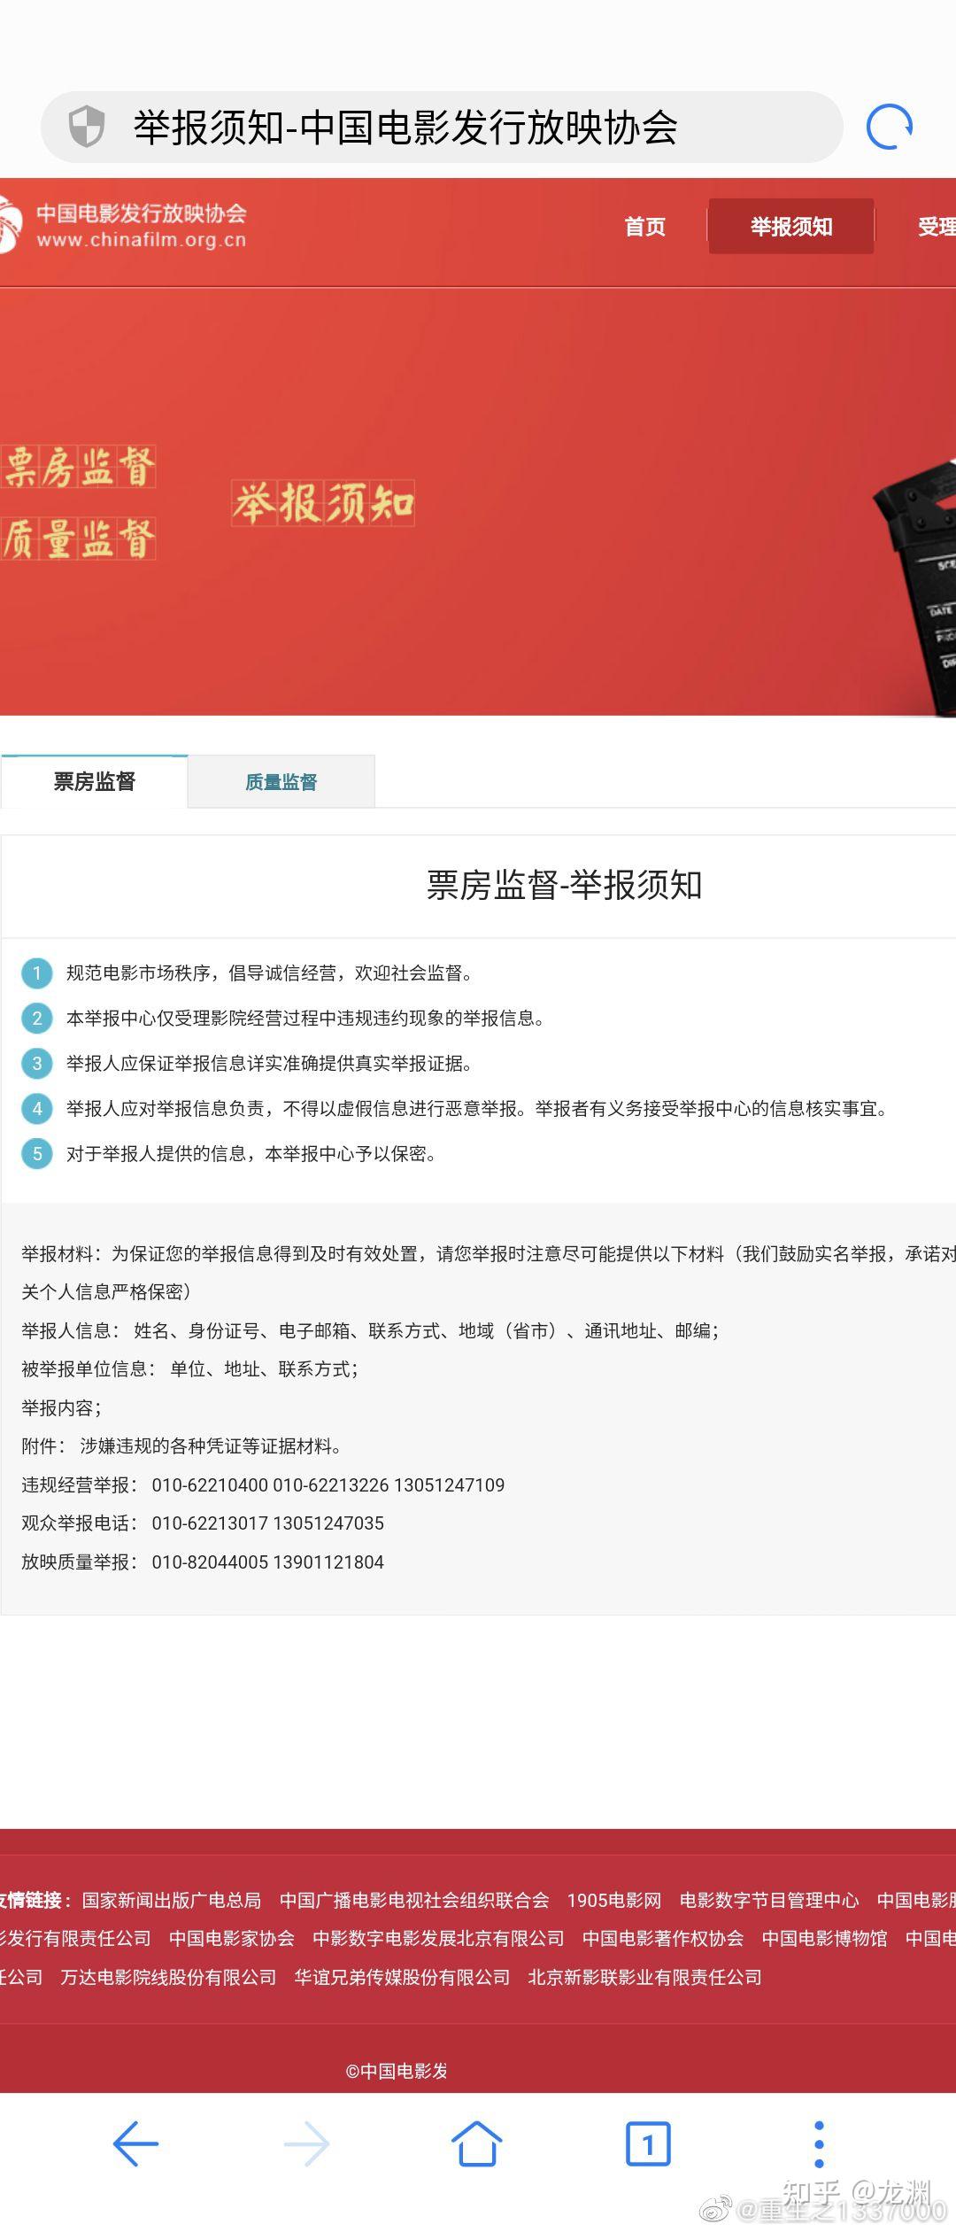
Task: Tap the mobile number 13051247035
Action: (329, 1523)
